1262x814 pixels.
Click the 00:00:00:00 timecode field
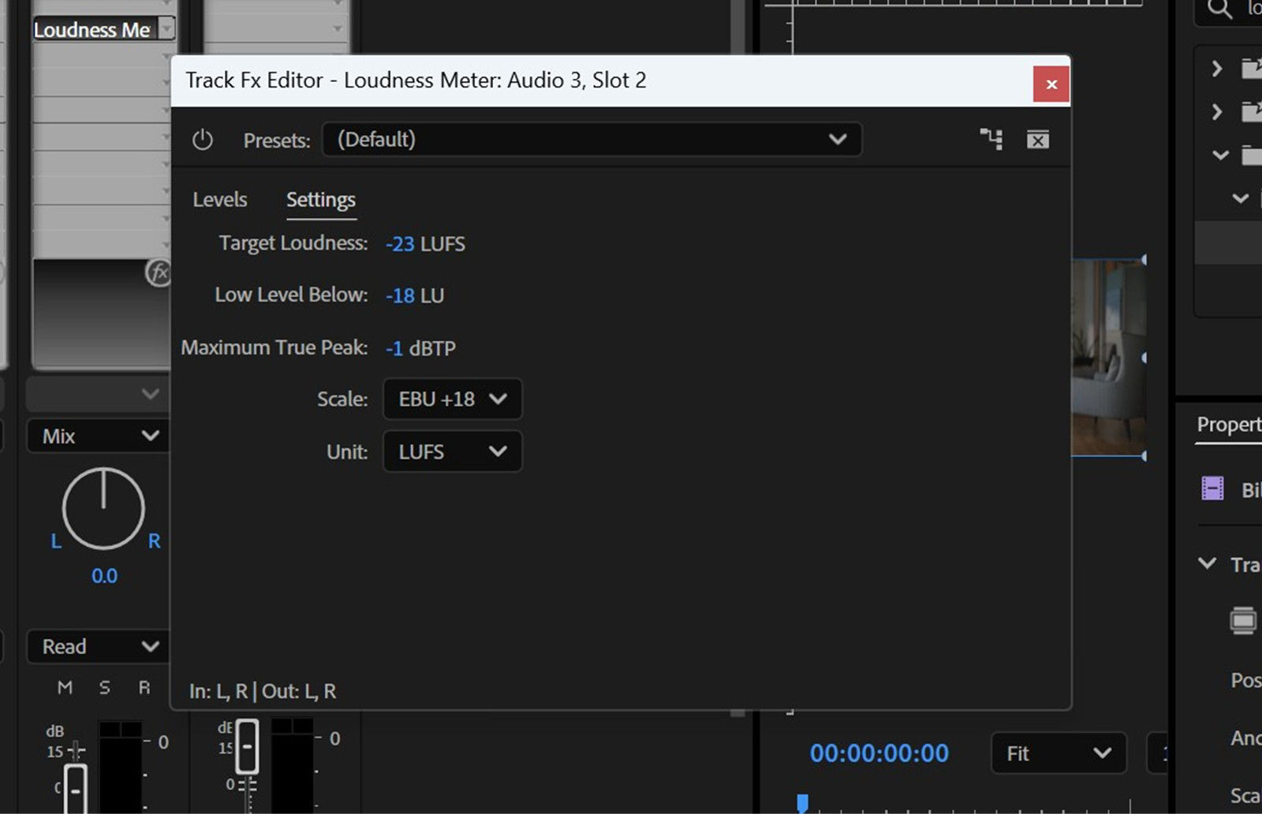coord(879,753)
